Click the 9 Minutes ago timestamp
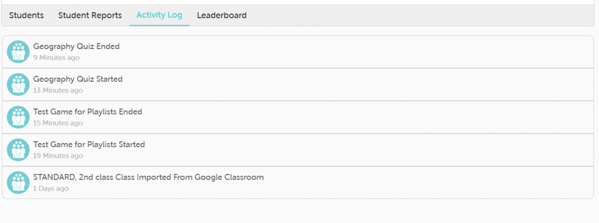599x223 pixels. (x=57, y=58)
